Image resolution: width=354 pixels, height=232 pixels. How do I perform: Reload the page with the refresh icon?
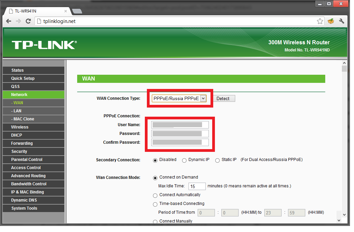pyautogui.click(x=28, y=21)
